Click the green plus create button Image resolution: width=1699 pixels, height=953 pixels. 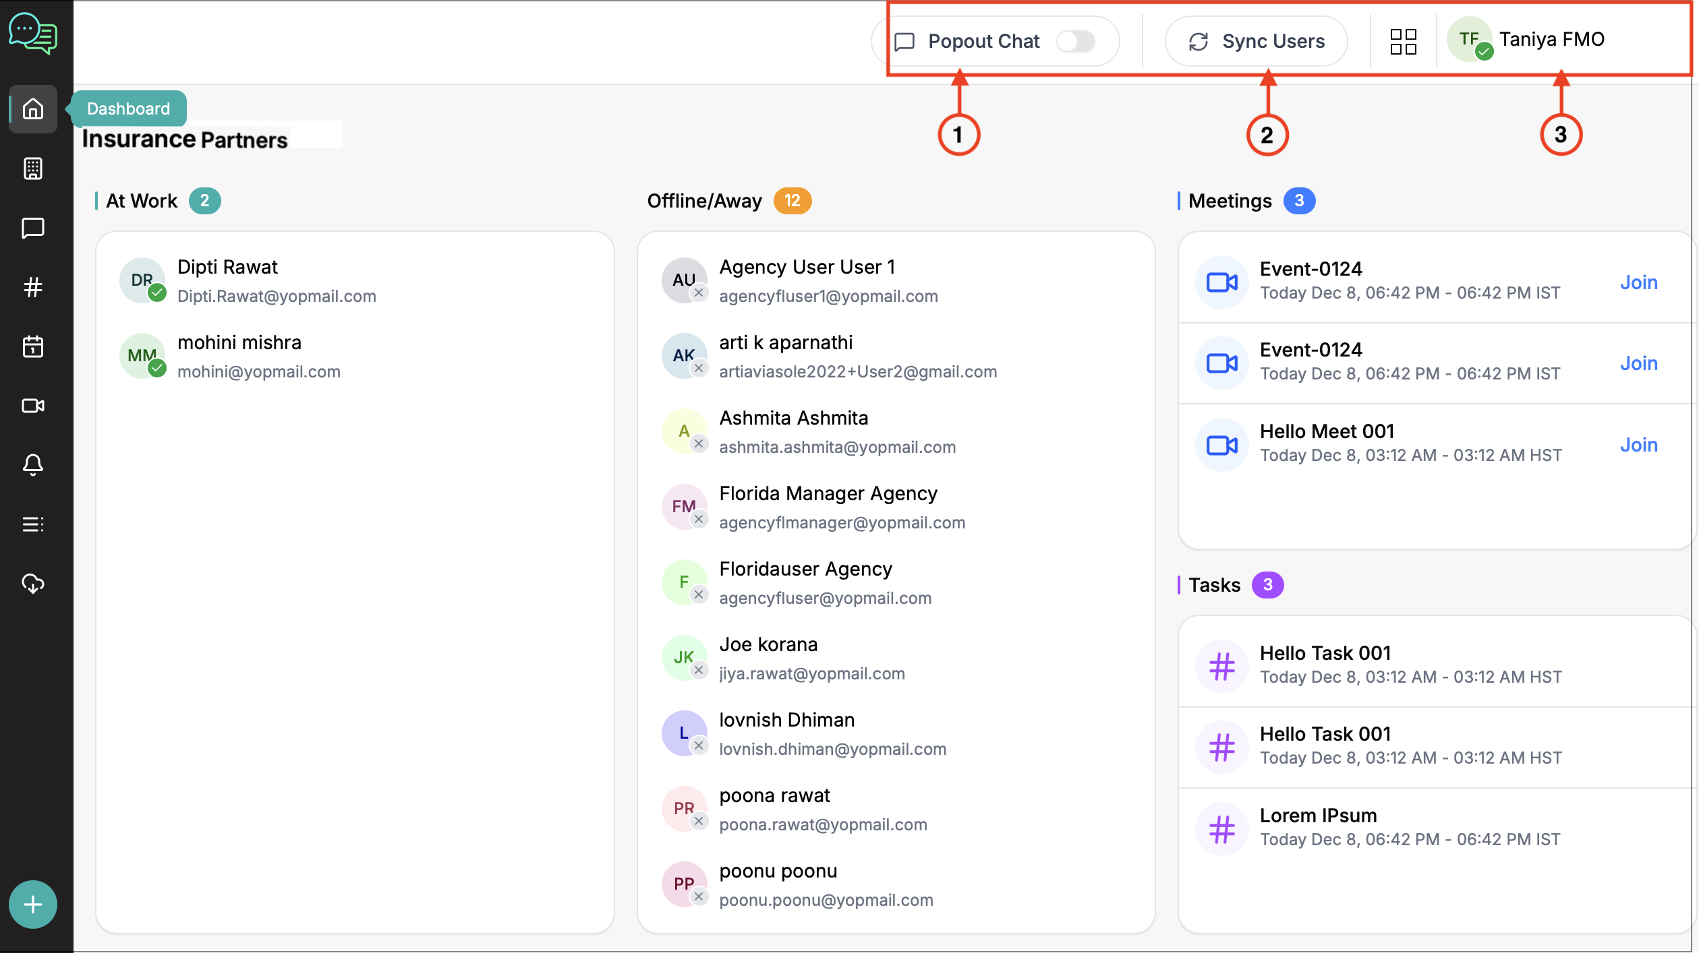pyautogui.click(x=32, y=904)
